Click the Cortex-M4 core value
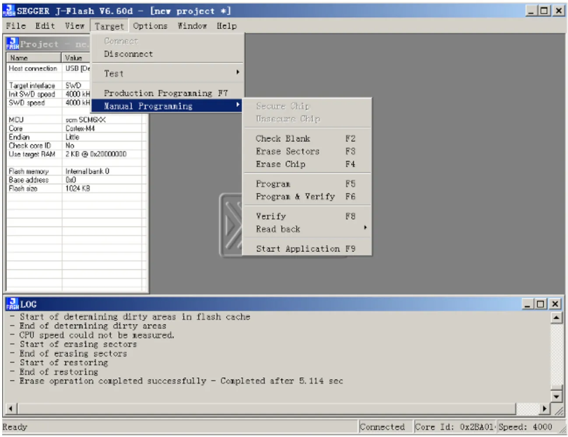This screenshot has height=437, width=568. (80, 128)
